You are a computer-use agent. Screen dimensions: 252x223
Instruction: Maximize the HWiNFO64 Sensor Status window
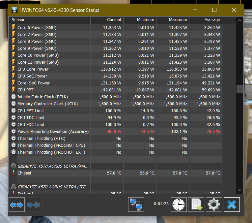214,10
